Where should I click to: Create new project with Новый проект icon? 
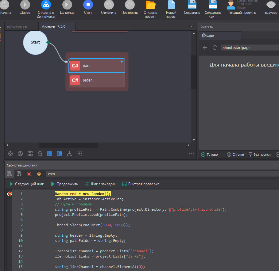(x=171, y=5)
